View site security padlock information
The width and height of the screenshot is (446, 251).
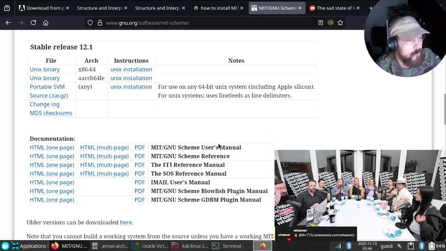click(x=100, y=23)
